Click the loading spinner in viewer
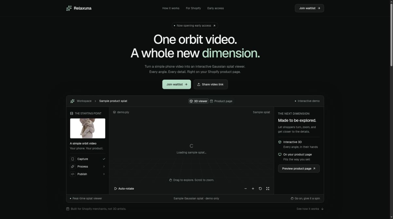The height and width of the screenshot is (219, 393). (x=192, y=146)
